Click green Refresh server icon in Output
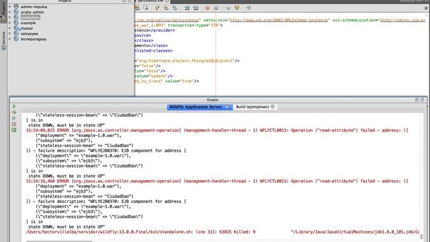The image size is (430, 242). tap(14, 130)
